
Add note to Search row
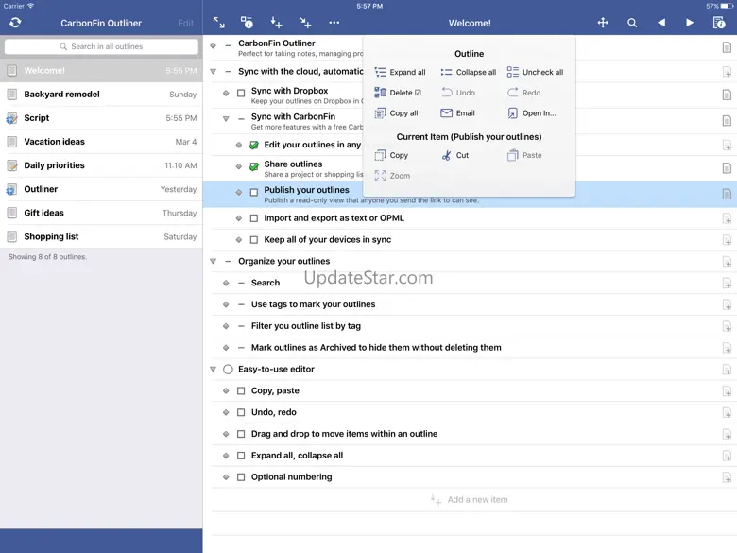tap(727, 283)
